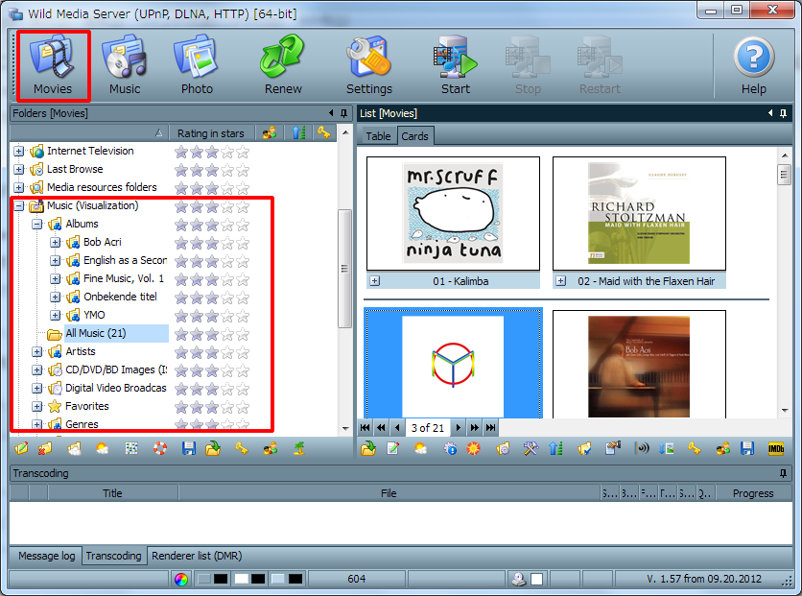Click the up-down arrow picture icon
This screenshot has height=596, width=802.
tap(666, 448)
